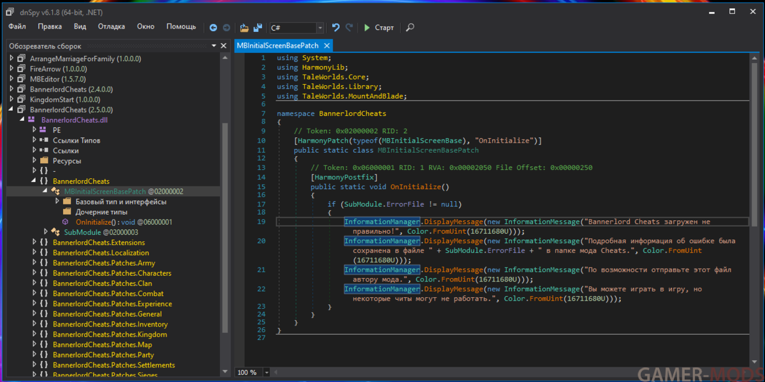Select the "using HarmonyLib;" code line
Screen dimensions: 765x382
312,67
